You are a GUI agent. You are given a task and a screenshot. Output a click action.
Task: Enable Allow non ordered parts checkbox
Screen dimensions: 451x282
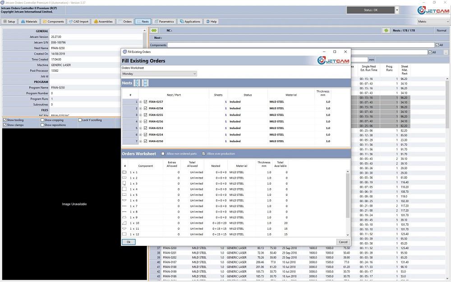pyautogui.click(x=163, y=154)
